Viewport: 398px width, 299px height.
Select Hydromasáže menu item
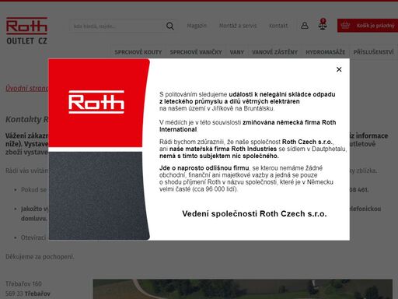pos(326,52)
